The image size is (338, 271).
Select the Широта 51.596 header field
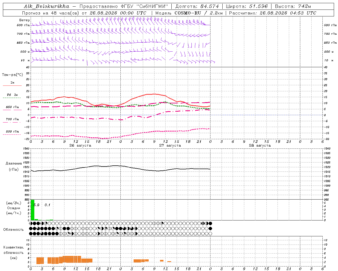(x=247, y=7)
